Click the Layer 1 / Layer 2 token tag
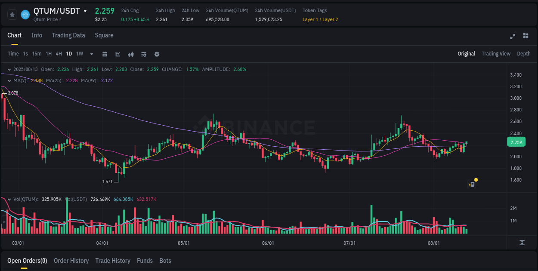This screenshot has width=538, height=271. point(320,19)
